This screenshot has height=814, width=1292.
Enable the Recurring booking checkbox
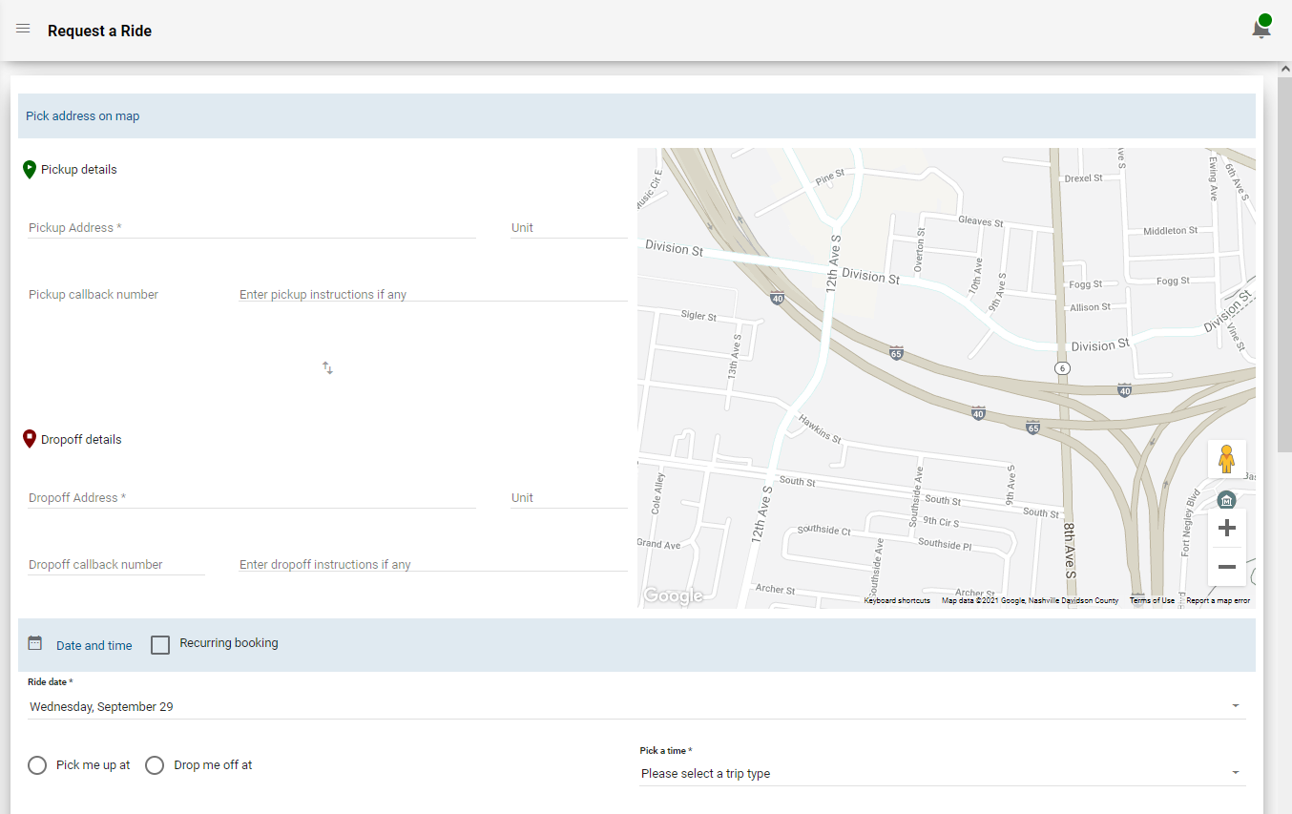(159, 644)
